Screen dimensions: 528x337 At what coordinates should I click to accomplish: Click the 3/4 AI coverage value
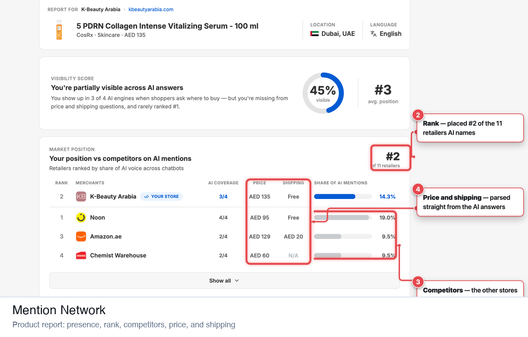click(x=224, y=196)
